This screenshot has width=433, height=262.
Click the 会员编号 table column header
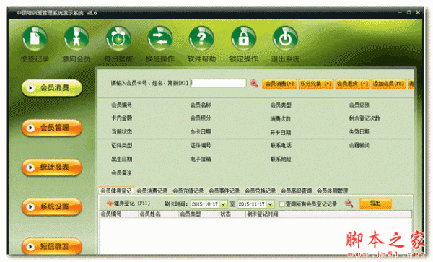click(x=118, y=214)
